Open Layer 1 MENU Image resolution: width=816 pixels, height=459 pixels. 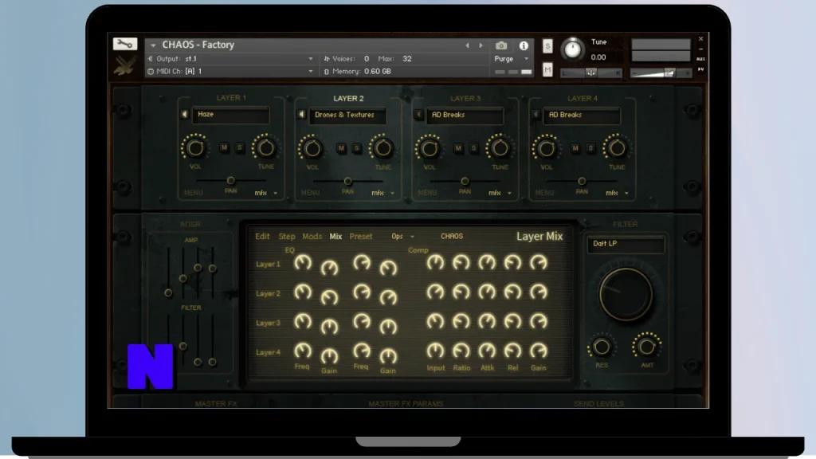click(193, 193)
